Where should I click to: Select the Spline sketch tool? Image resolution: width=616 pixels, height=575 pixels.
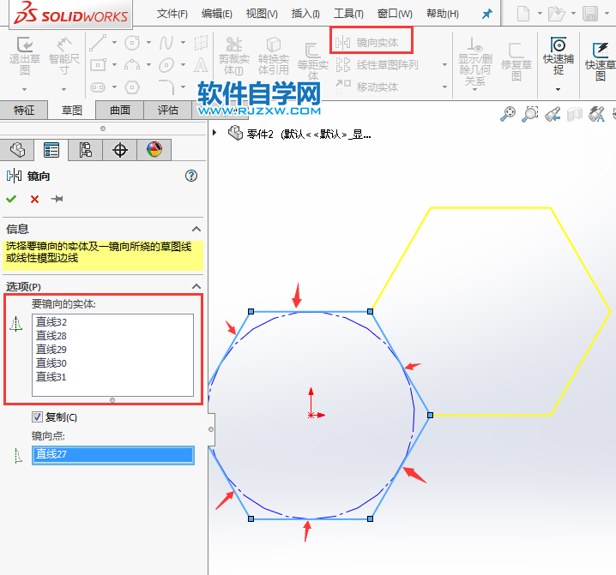tap(166, 42)
